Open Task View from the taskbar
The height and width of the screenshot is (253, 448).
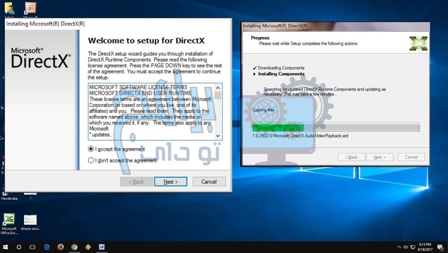tap(33, 247)
